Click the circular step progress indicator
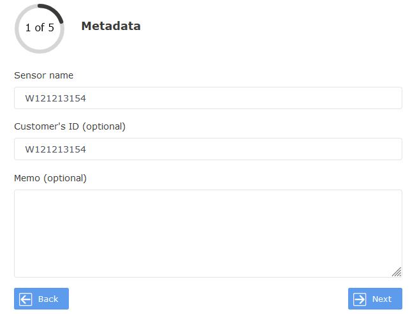 (x=40, y=28)
